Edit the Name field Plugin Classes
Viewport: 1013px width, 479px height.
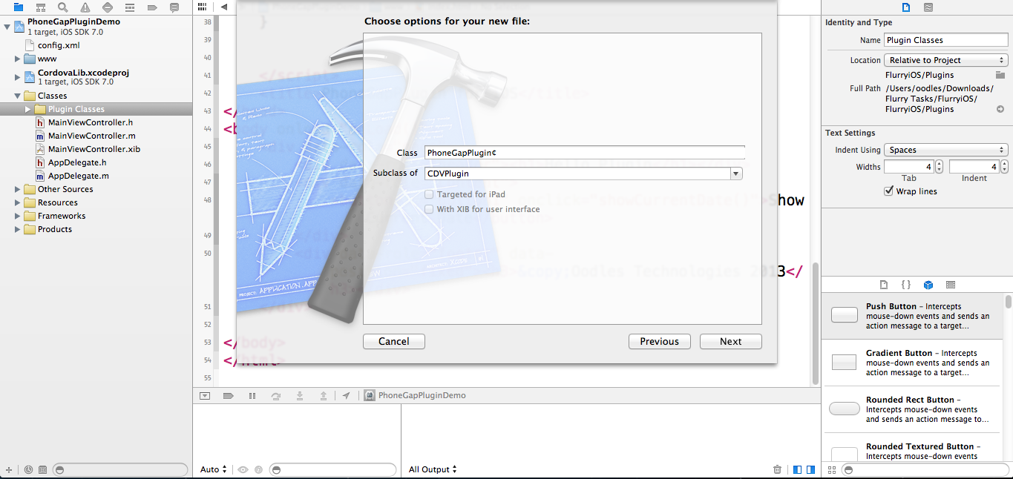pyautogui.click(x=945, y=40)
